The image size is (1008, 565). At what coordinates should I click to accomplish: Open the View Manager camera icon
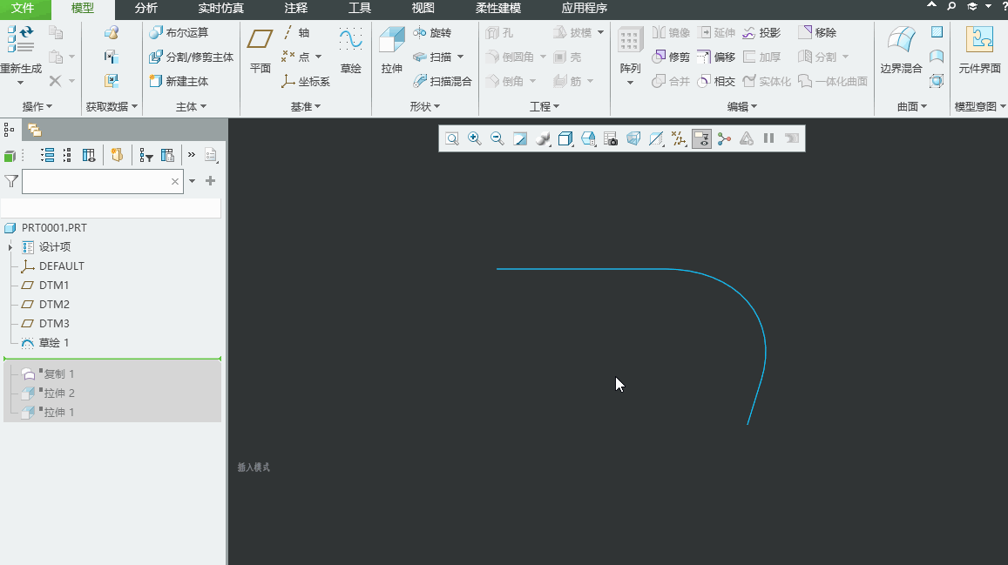(611, 138)
